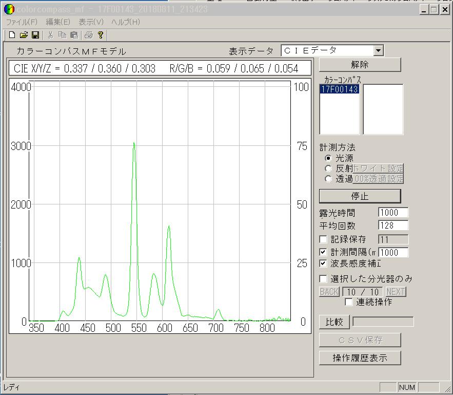Select the 光源 radio button
The image size is (453, 395).
(328, 158)
